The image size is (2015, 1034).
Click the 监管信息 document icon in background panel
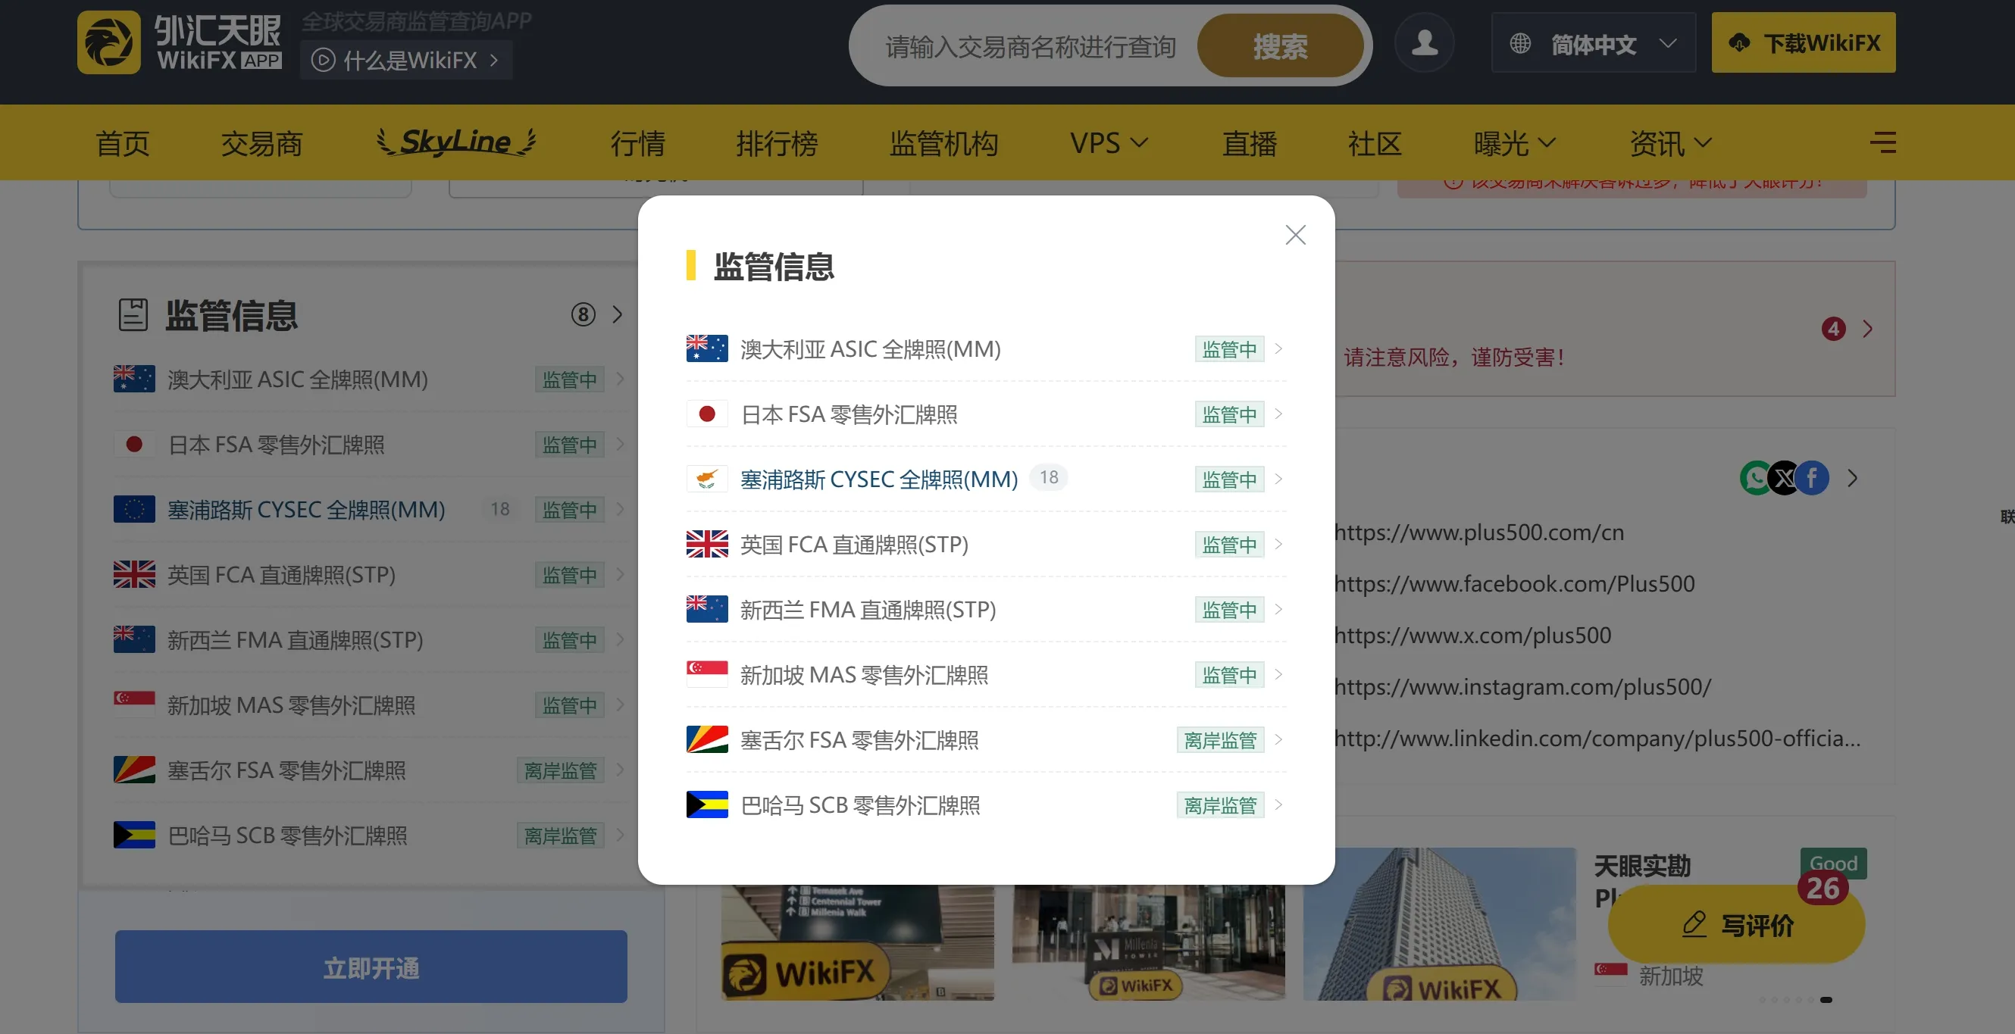pos(133,314)
